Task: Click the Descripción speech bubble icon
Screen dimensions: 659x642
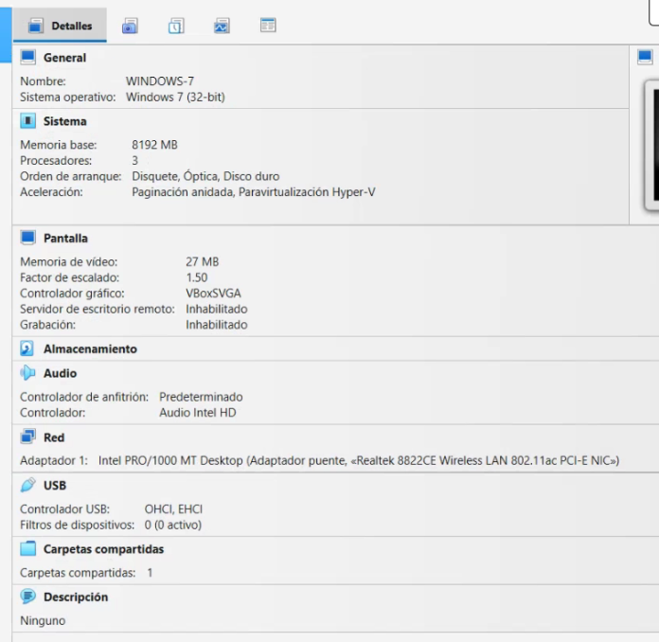Action: (x=28, y=597)
